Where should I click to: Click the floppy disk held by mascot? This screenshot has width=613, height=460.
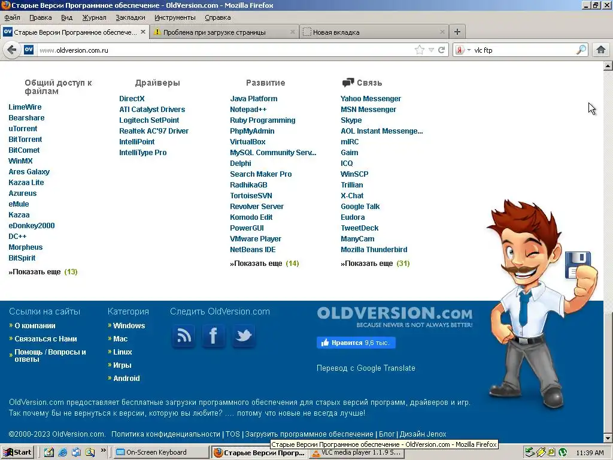click(578, 264)
